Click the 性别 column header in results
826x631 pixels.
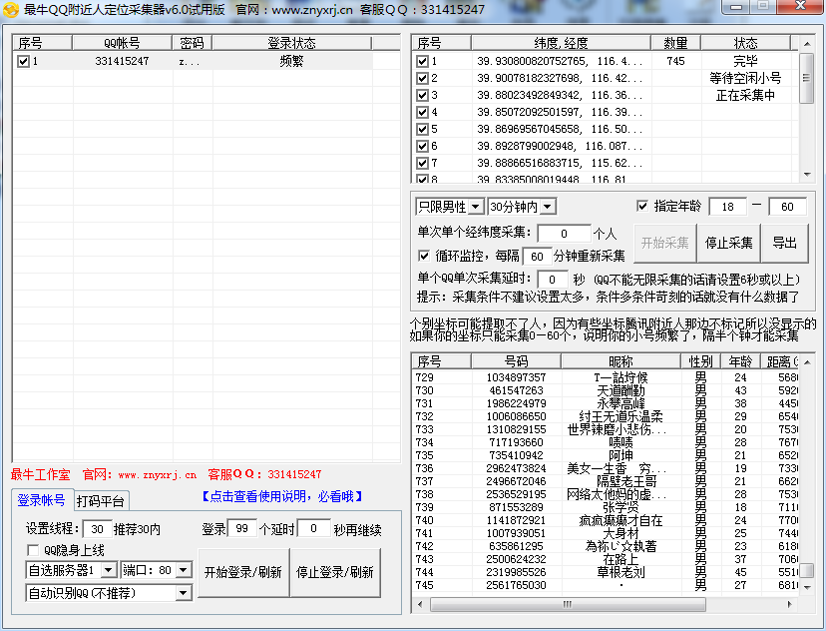point(700,361)
